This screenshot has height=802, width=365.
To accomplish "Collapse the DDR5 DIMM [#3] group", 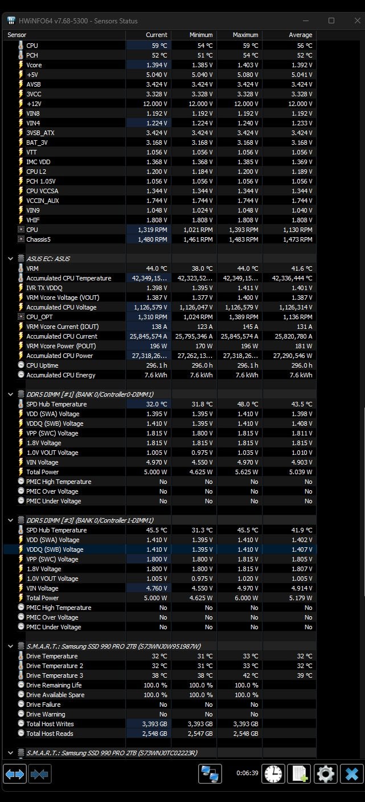I will click(10, 520).
